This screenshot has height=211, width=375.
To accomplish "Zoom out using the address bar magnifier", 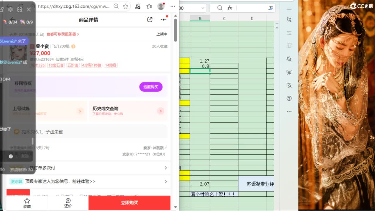I will click(116, 6).
